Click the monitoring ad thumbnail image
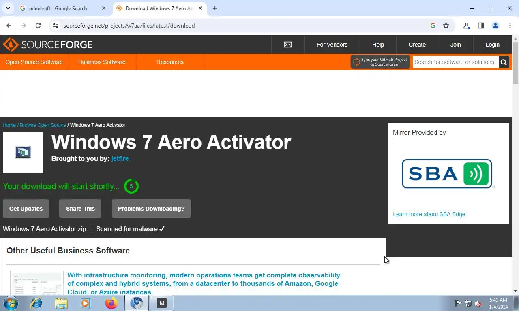The height and width of the screenshot is (311, 519). pos(37,283)
